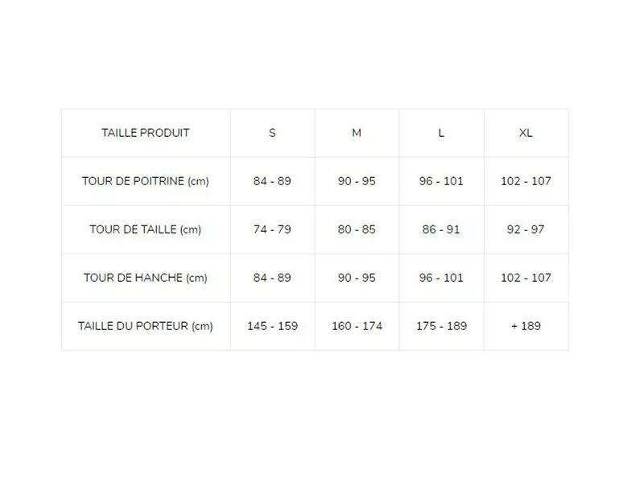Click the TOUR DE POITRINE row label
Screen dimensions: 644x483
coord(146,181)
